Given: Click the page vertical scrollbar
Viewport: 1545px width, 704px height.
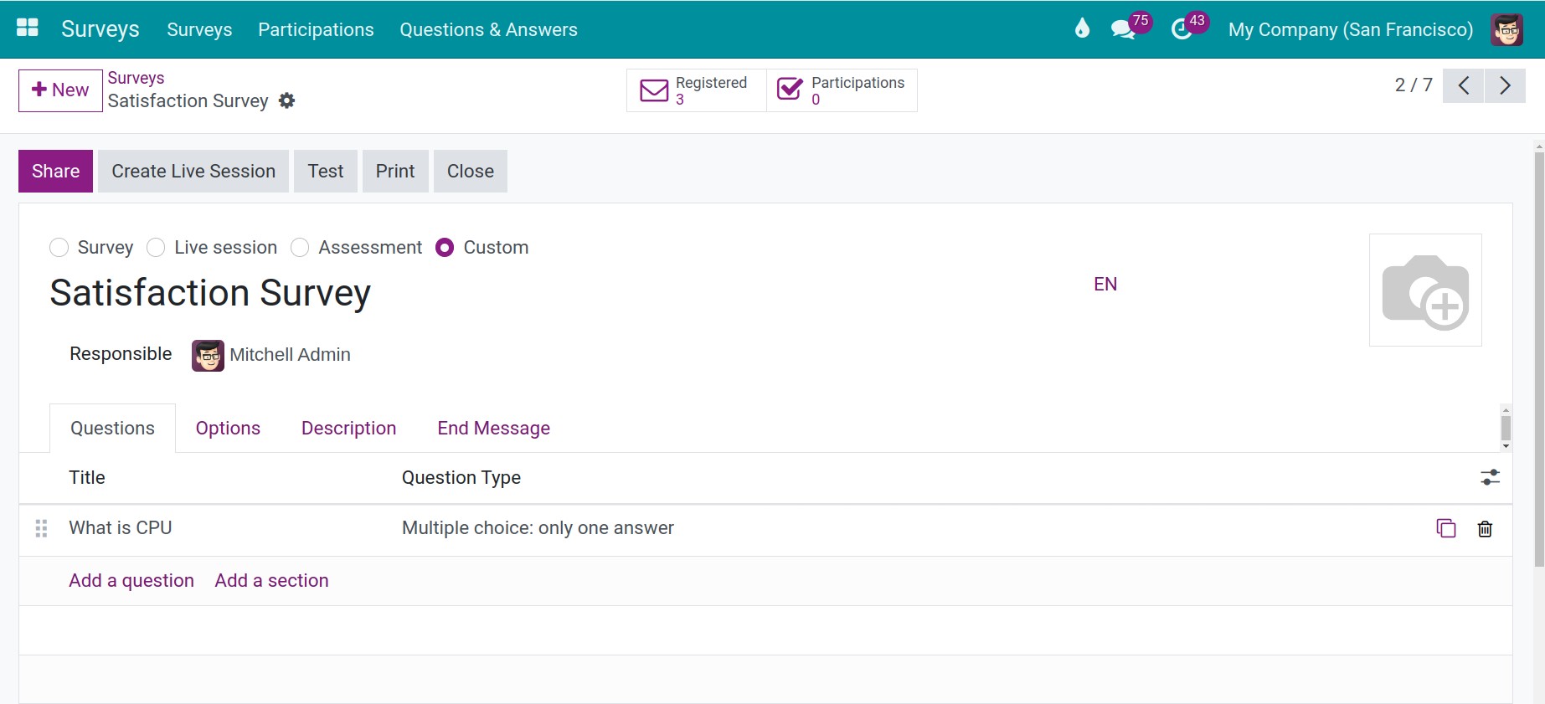Looking at the screenshot, I should [1539, 360].
